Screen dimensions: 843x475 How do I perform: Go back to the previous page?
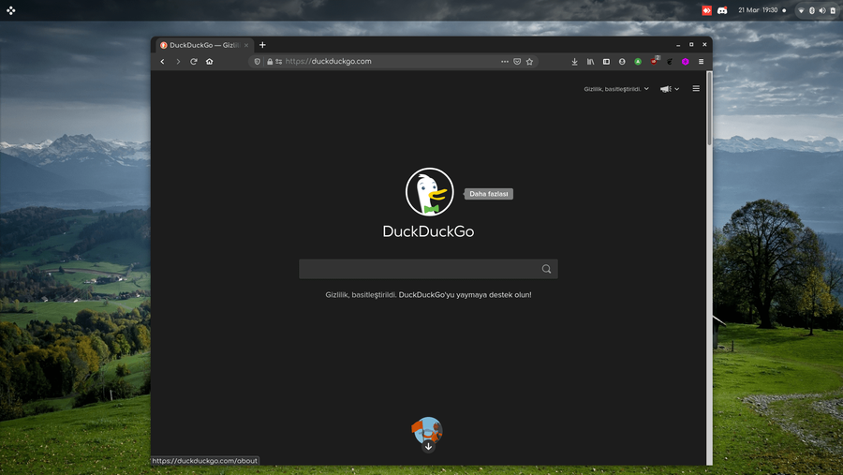(162, 61)
